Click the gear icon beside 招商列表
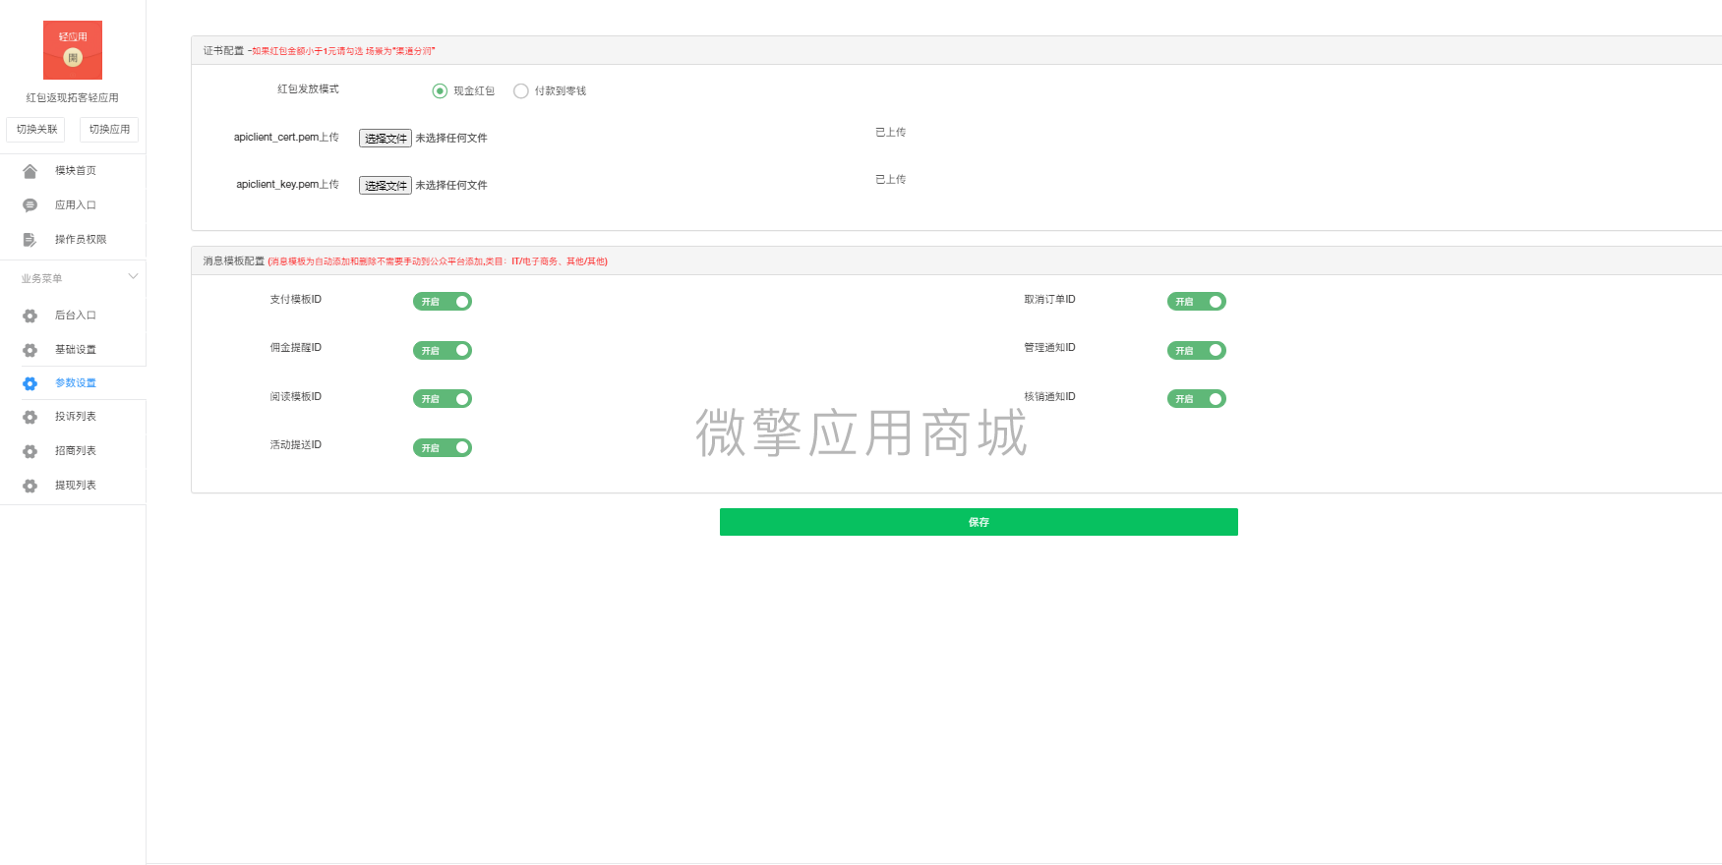This screenshot has width=1722, height=865. 30,451
